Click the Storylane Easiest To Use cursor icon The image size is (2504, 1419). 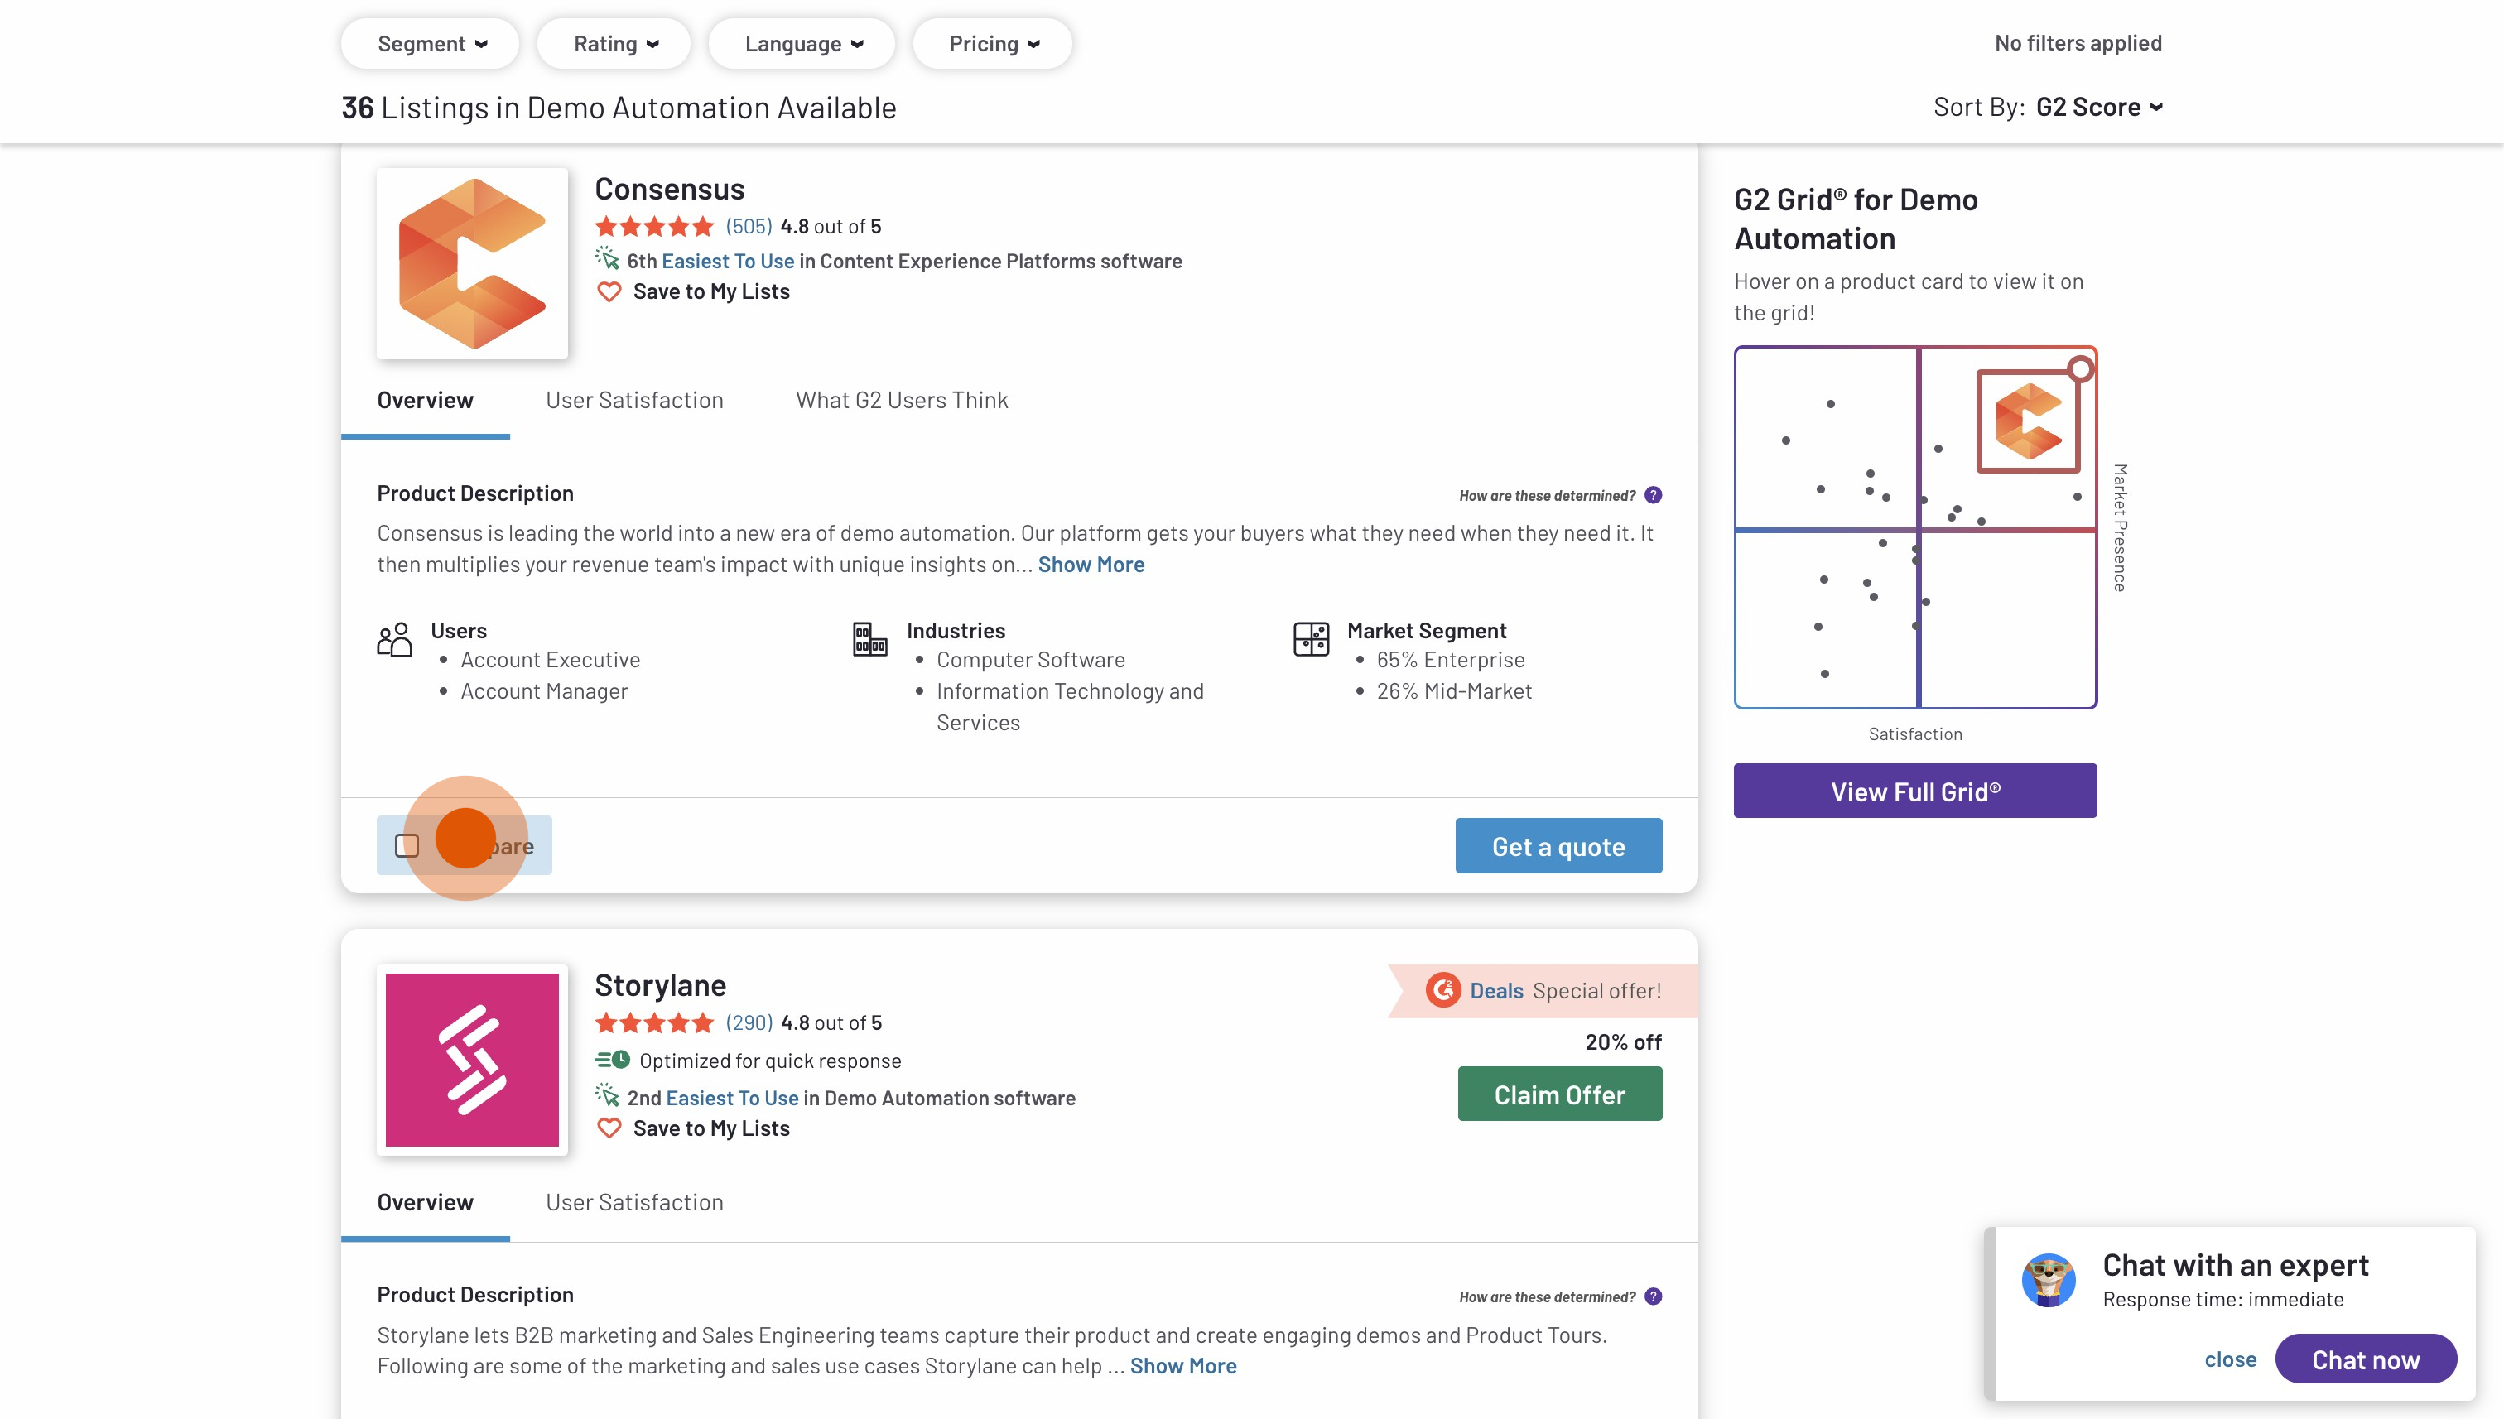pyautogui.click(x=607, y=1095)
